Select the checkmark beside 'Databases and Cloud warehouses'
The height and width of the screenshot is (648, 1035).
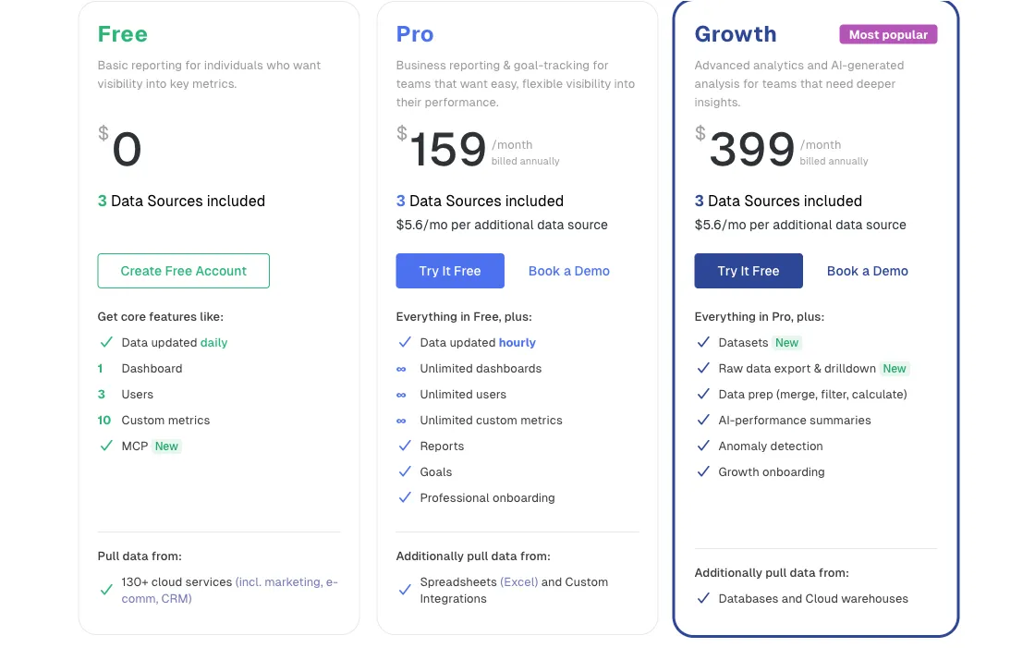pyautogui.click(x=703, y=598)
